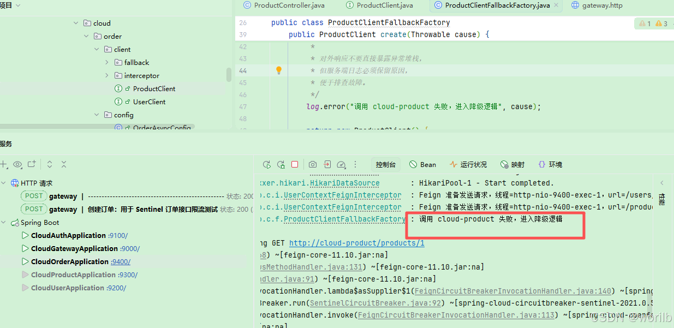Run CloudGatewayApplication via its play icon
The width and height of the screenshot is (674, 328).
pyautogui.click(x=25, y=249)
